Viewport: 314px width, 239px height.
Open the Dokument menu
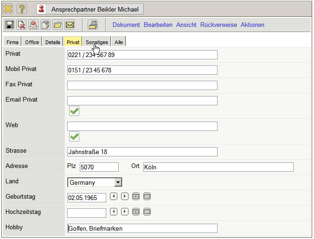pos(126,25)
